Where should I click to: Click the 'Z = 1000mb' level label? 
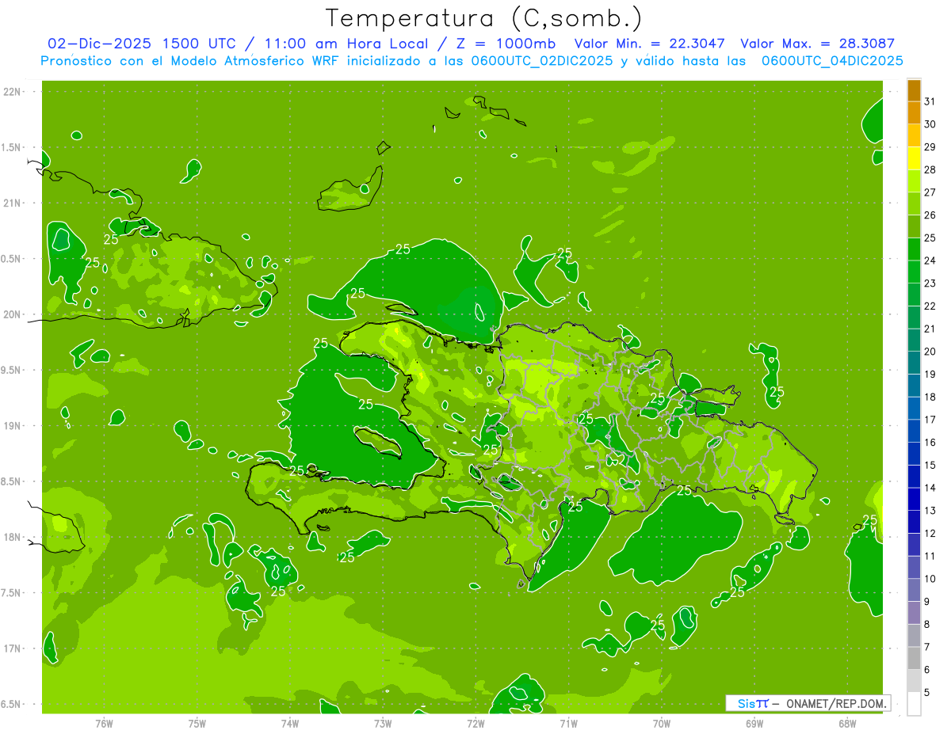pyautogui.click(x=506, y=44)
